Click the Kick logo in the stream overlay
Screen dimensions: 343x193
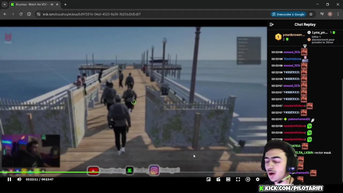[130, 170]
